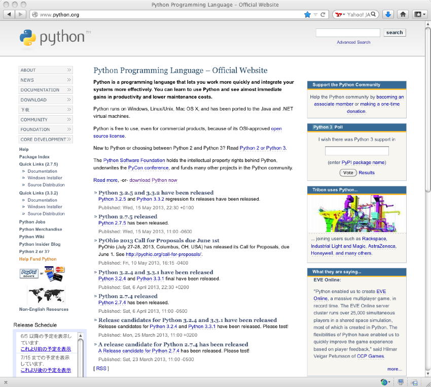The image size is (431, 387).
Task: Click the status bar globe add-on icon
Action: point(385,382)
